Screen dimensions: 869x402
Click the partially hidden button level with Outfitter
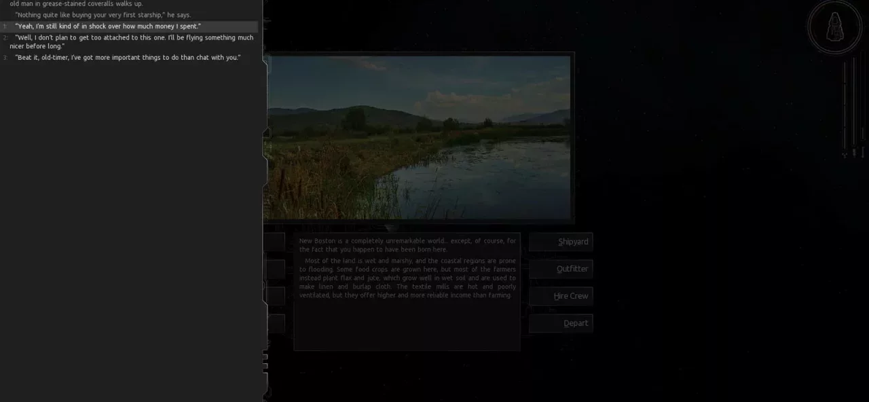tap(274, 269)
